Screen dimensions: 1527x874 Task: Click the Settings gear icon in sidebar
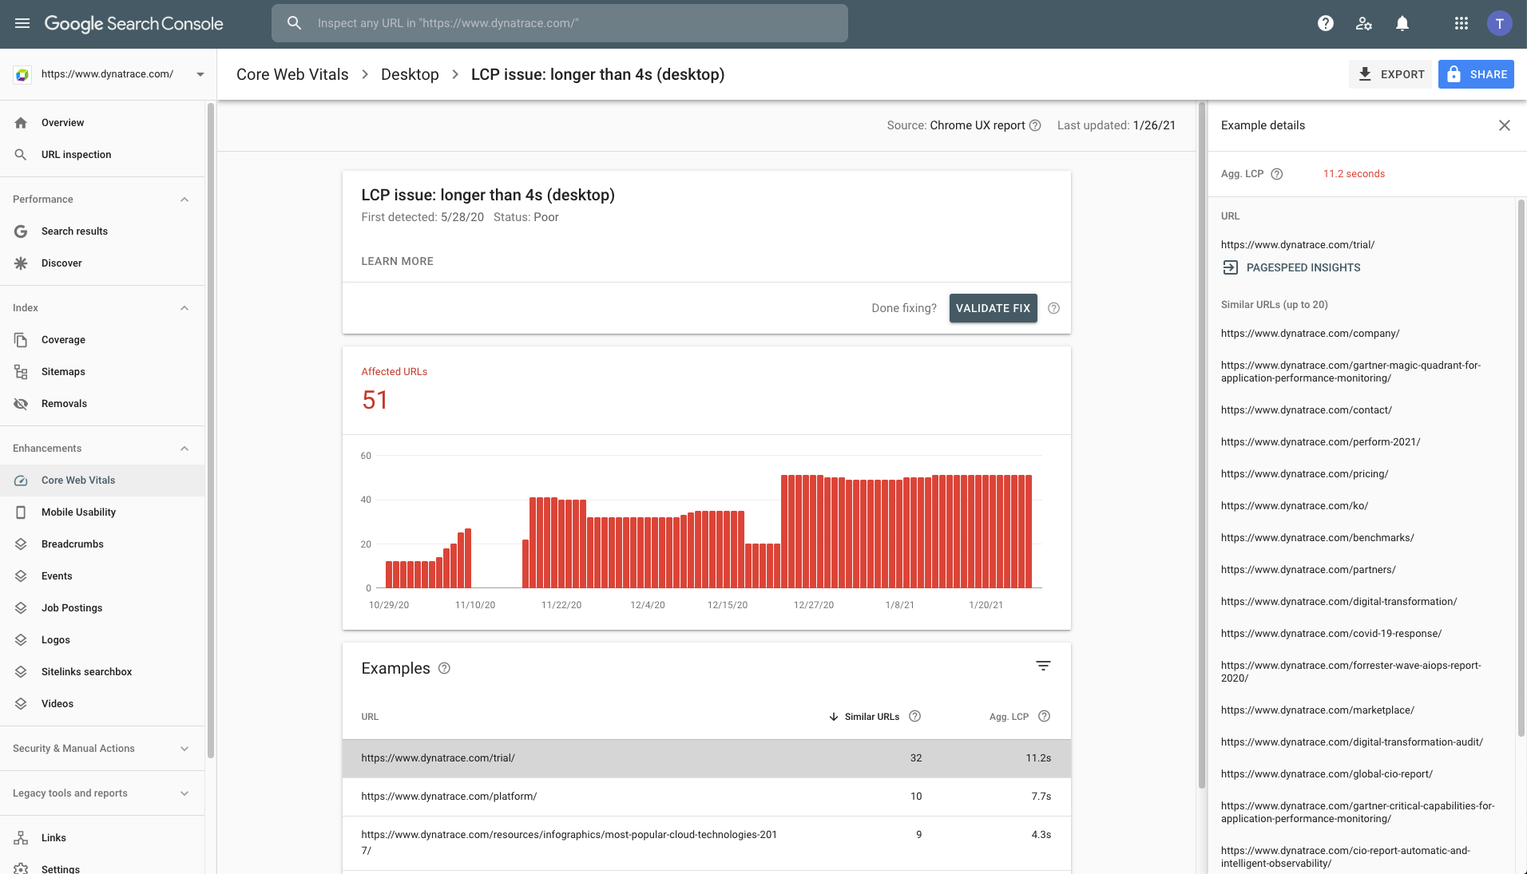point(21,868)
